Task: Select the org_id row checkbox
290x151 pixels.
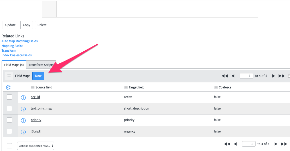Action: coord(9,97)
